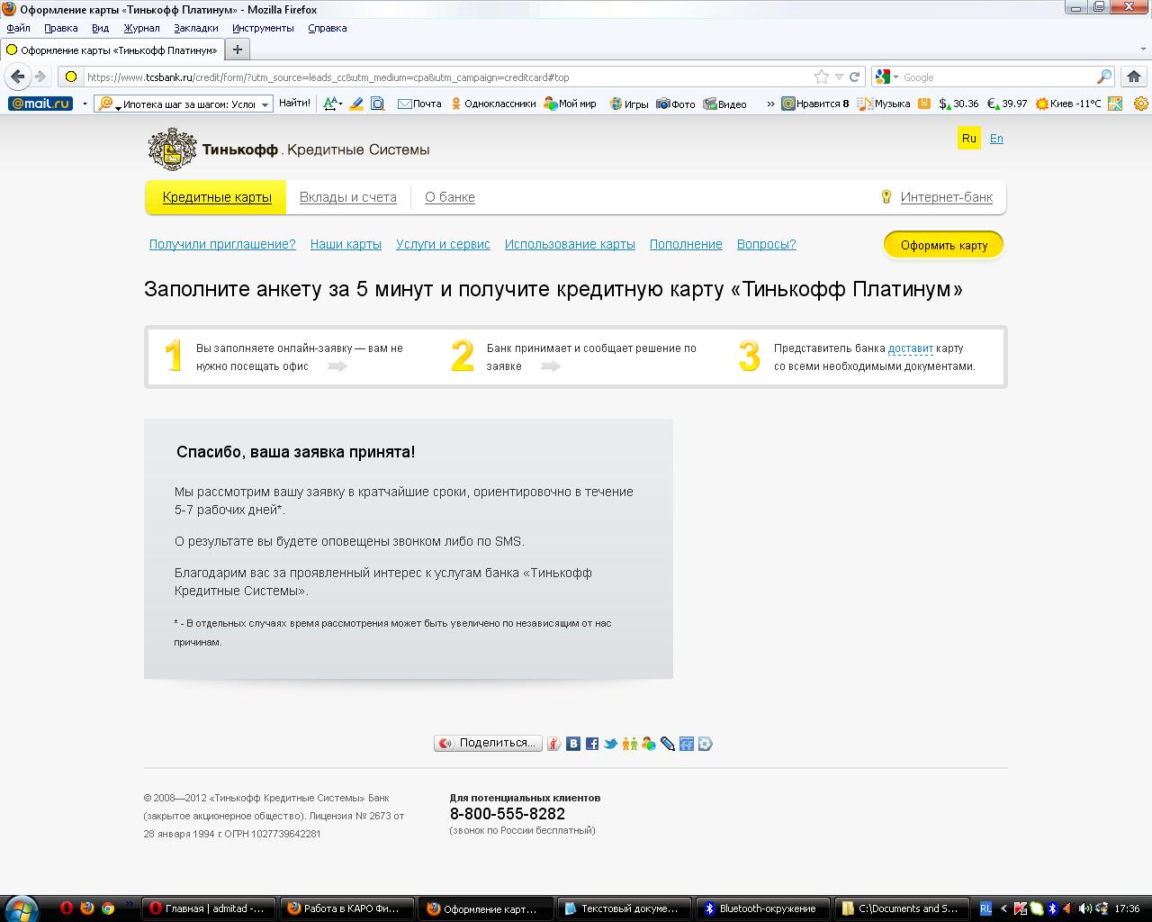Open the toolbar search suggestions dropdown

265,104
